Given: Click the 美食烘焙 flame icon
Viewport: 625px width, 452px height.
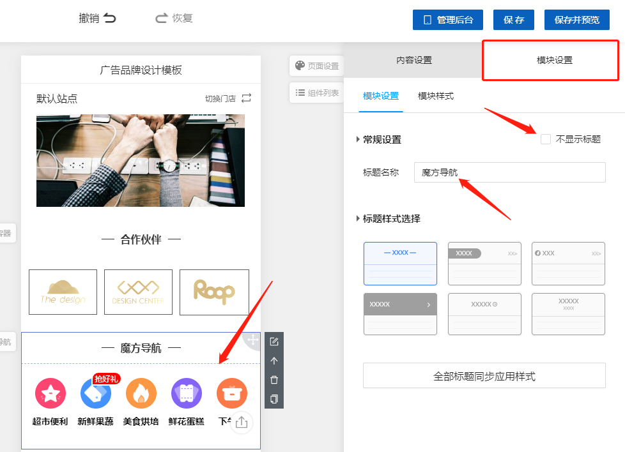Looking at the screenshot, I should pyautogui.click(x=141, y=393).
